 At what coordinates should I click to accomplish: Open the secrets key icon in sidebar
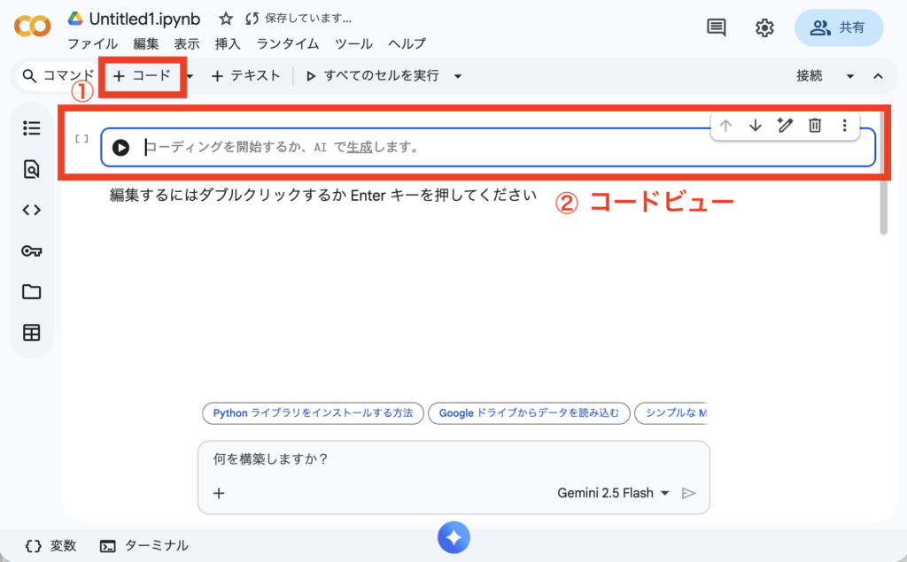click(x=32, y=251)
